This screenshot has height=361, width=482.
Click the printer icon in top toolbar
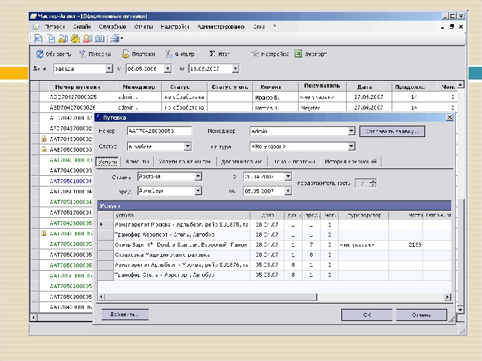pos(115,39)
